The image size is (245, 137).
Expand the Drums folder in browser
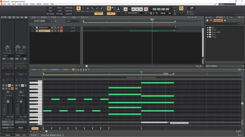[x=207, y=30]
